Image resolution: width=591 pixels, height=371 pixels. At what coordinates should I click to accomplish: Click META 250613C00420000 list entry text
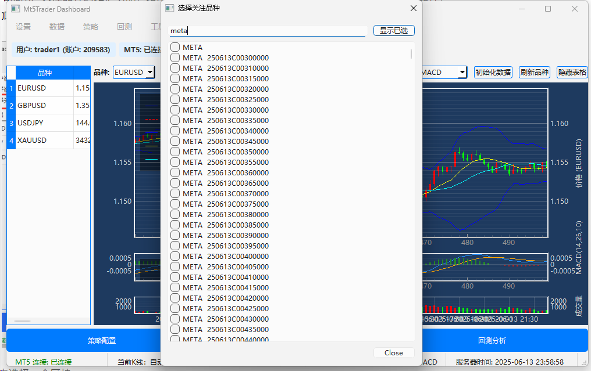pyautogui.click(x=225, y=298)
